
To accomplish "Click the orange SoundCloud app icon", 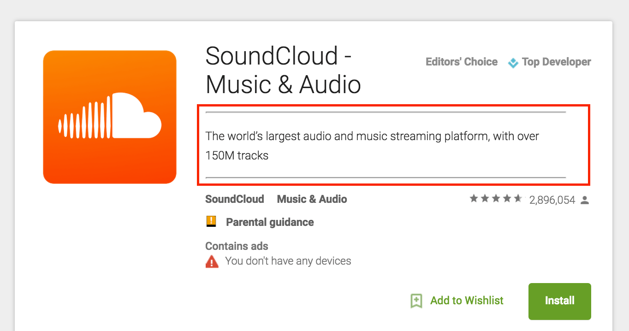I will click(110, 117).
